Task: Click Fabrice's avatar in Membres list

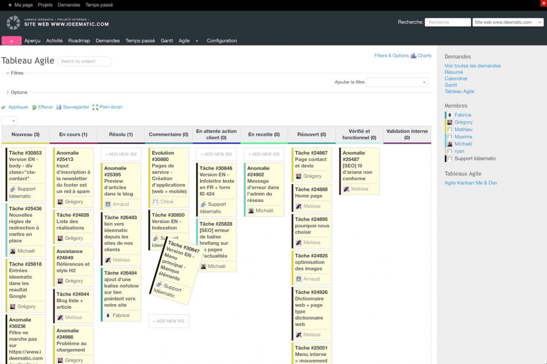Action: [450, 115]
